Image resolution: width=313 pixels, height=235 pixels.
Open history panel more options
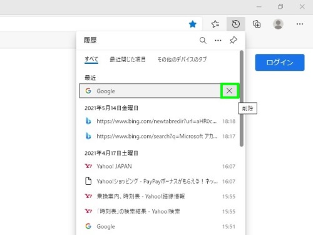pyautogui.click(x=218, y=40)
